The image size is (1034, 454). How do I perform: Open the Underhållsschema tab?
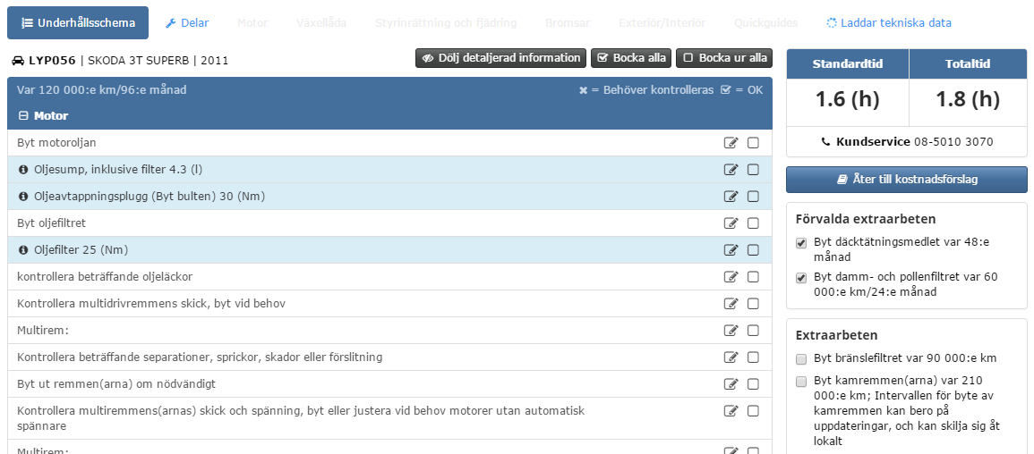[78, 23]
